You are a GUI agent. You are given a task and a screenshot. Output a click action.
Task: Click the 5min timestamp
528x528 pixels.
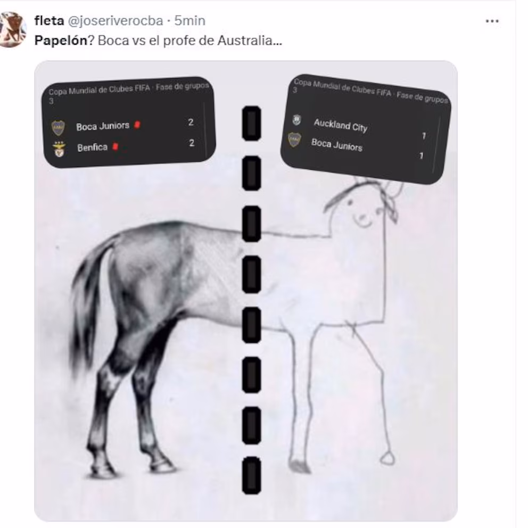tap(189, 21)
